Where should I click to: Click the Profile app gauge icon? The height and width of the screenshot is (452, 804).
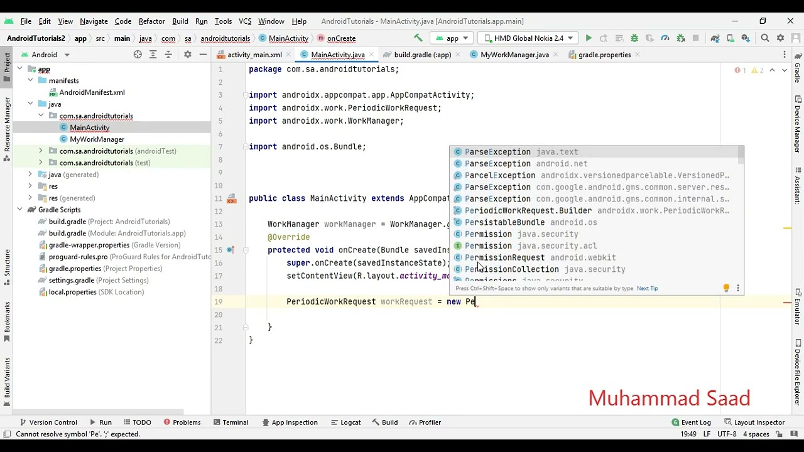click(665, 38)
